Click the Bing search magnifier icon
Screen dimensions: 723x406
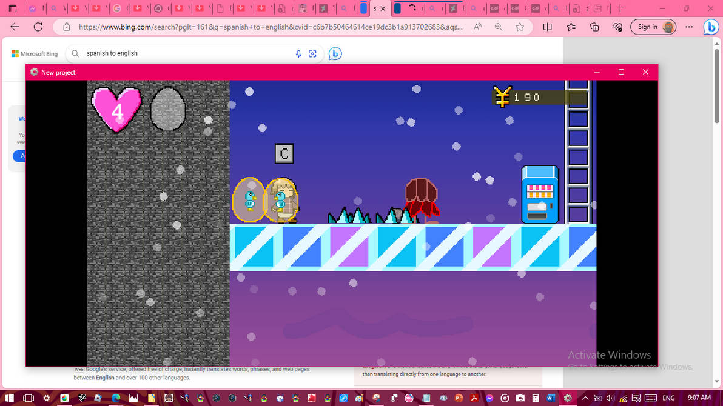(75, 53)
